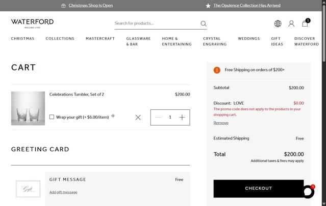326x206 pixels.
Task: Remove Celebrations Tumbler with X icon
Action: (138, 118)
